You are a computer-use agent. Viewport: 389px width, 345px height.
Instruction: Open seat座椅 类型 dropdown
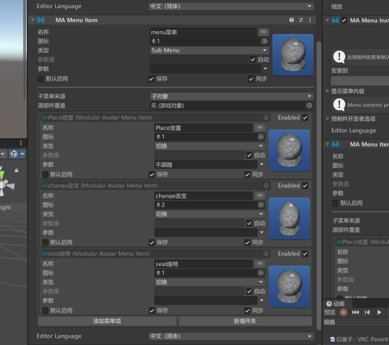(210, 282)
